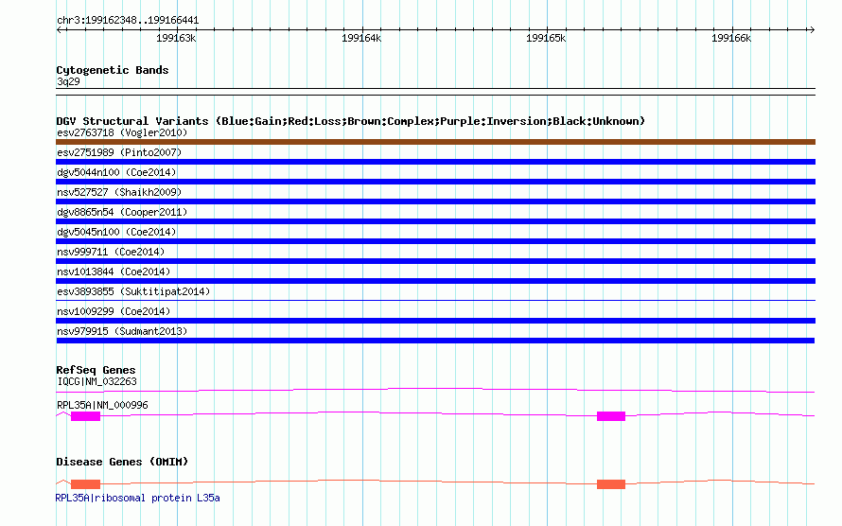Select the gain bar under nsv1009299
The image size is (842, 526).
[x=435, y=321]
